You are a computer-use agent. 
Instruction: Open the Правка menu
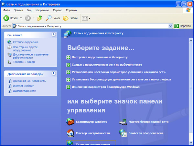point(18,10)
